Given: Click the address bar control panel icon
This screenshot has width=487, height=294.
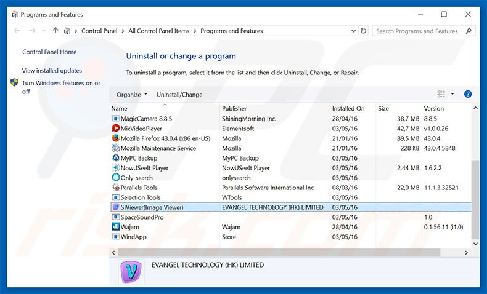Looking at the screenshot, I should click(67, 31).
